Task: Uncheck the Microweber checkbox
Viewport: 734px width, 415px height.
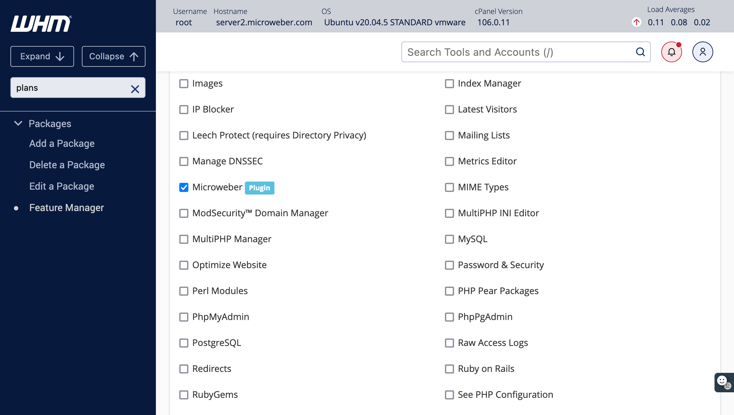Action: pos(184,187)
